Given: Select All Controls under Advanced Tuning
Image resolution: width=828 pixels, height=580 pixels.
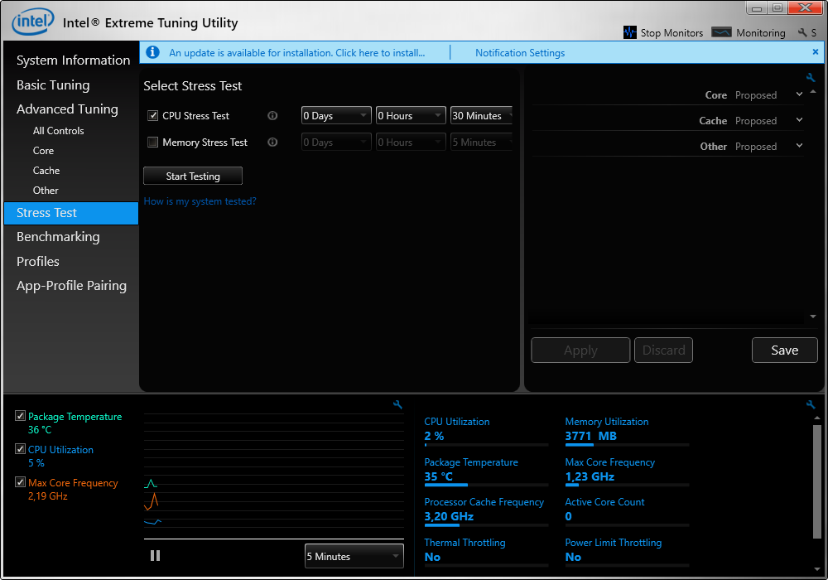Looking at the screenshot, I should click(x=58, y=130).
